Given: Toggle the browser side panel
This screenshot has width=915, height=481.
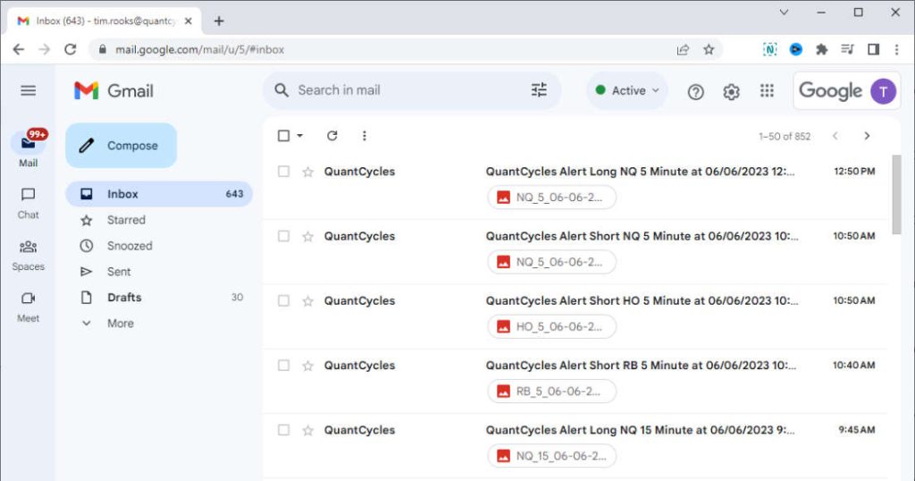Looking at the screenshot, I should tap(873, 49).
